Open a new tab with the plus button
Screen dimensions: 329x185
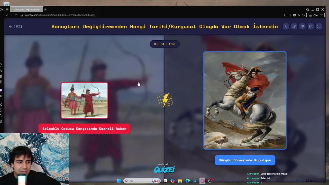click(45, 10)
